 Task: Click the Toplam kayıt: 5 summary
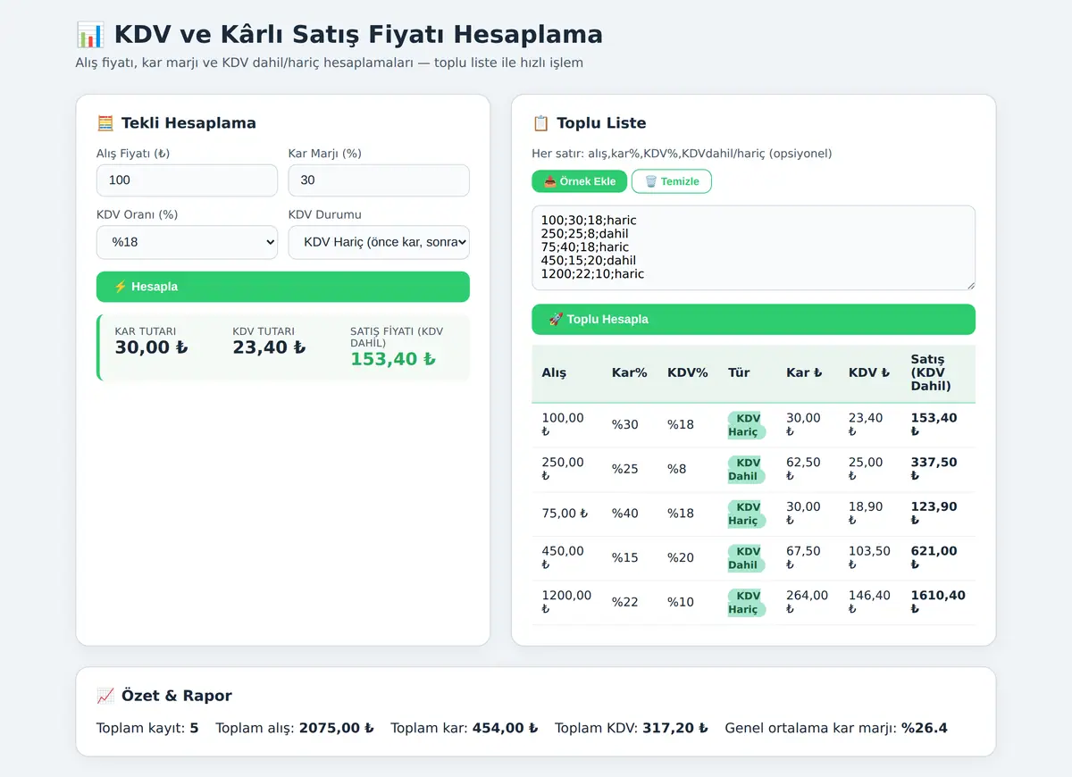[x=147, y=728]
